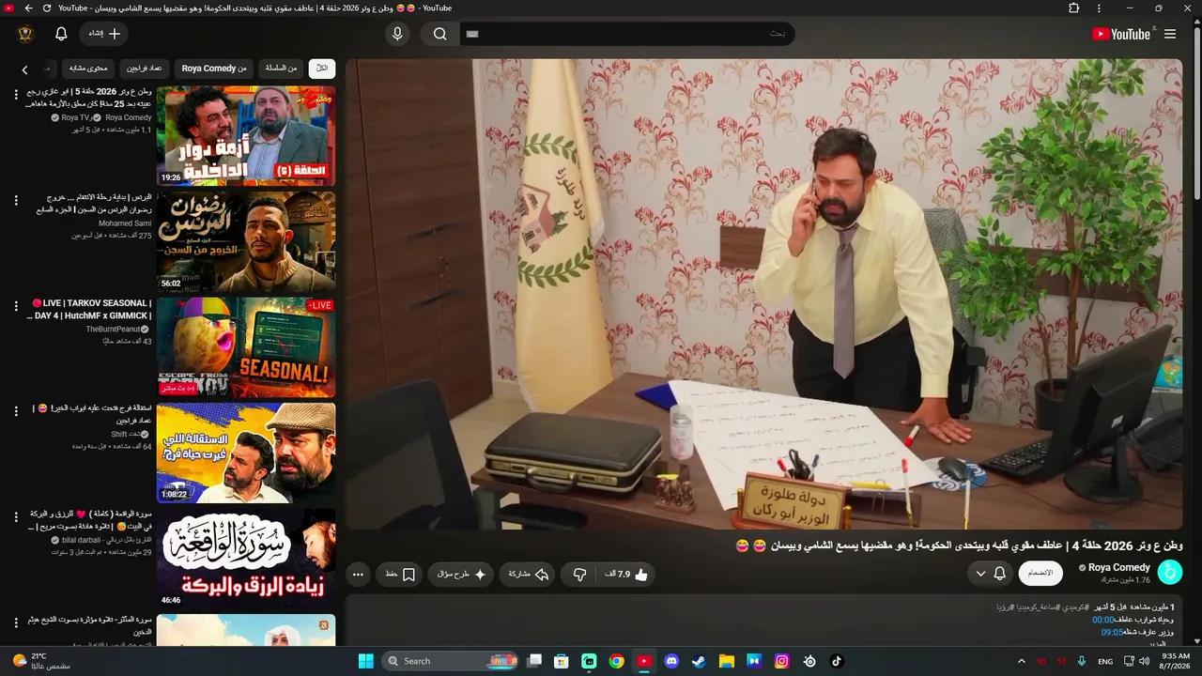
Task: Focus the YouTube search box
Action: click(627, 34)
